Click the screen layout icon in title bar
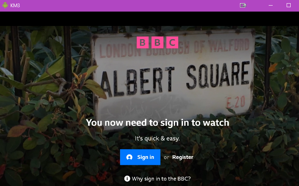 (243, 5)
